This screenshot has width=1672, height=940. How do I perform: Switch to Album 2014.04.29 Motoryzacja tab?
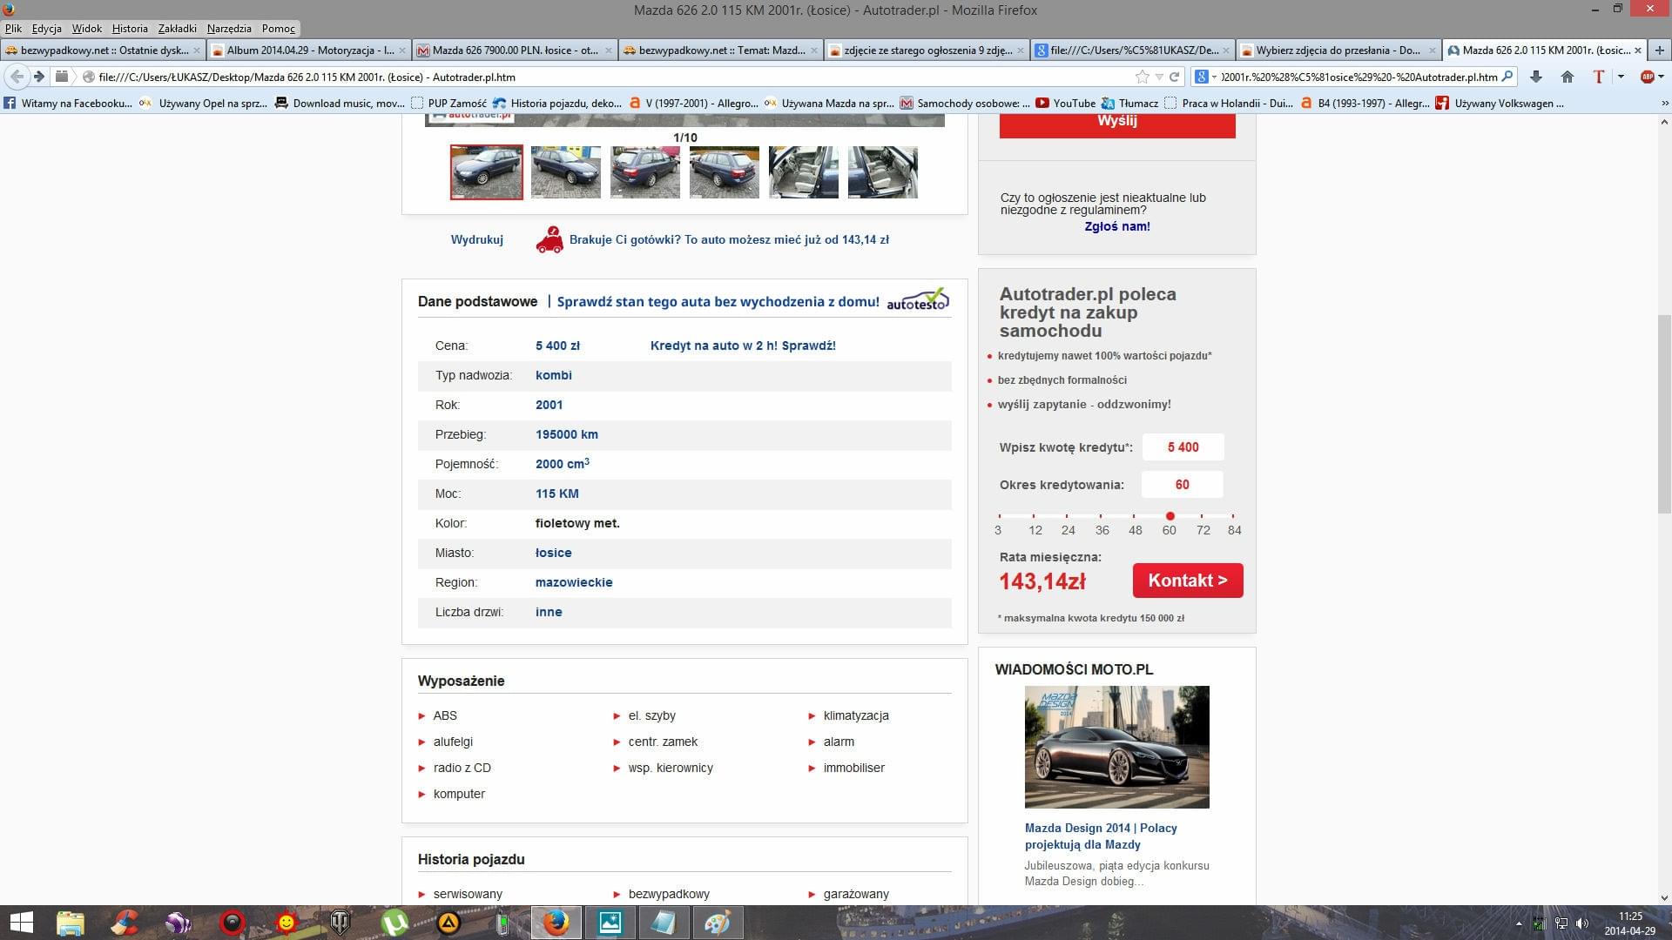(309, 50)
